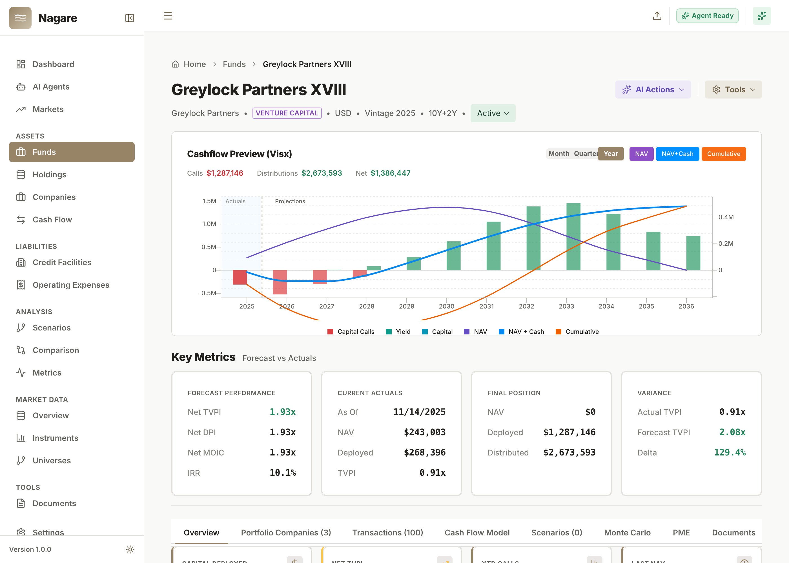Click the Home breadcrumb house icon
This screenshot has height=563, width=789.
(x=175, y=64)
